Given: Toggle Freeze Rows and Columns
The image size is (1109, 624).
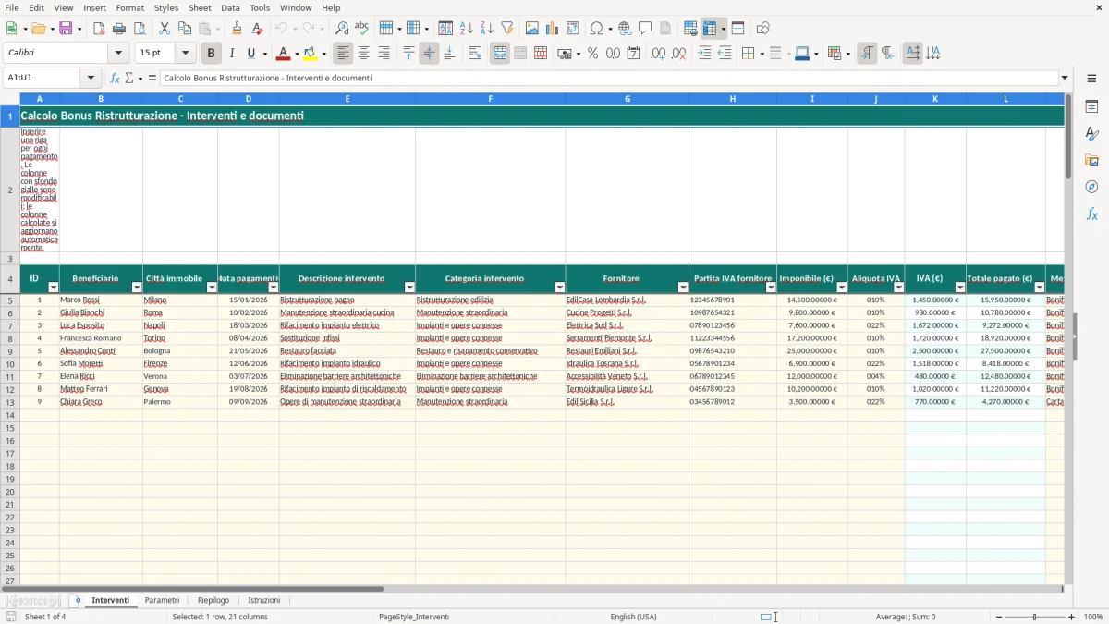Looking at the screenshot, I should coord(710,29).
